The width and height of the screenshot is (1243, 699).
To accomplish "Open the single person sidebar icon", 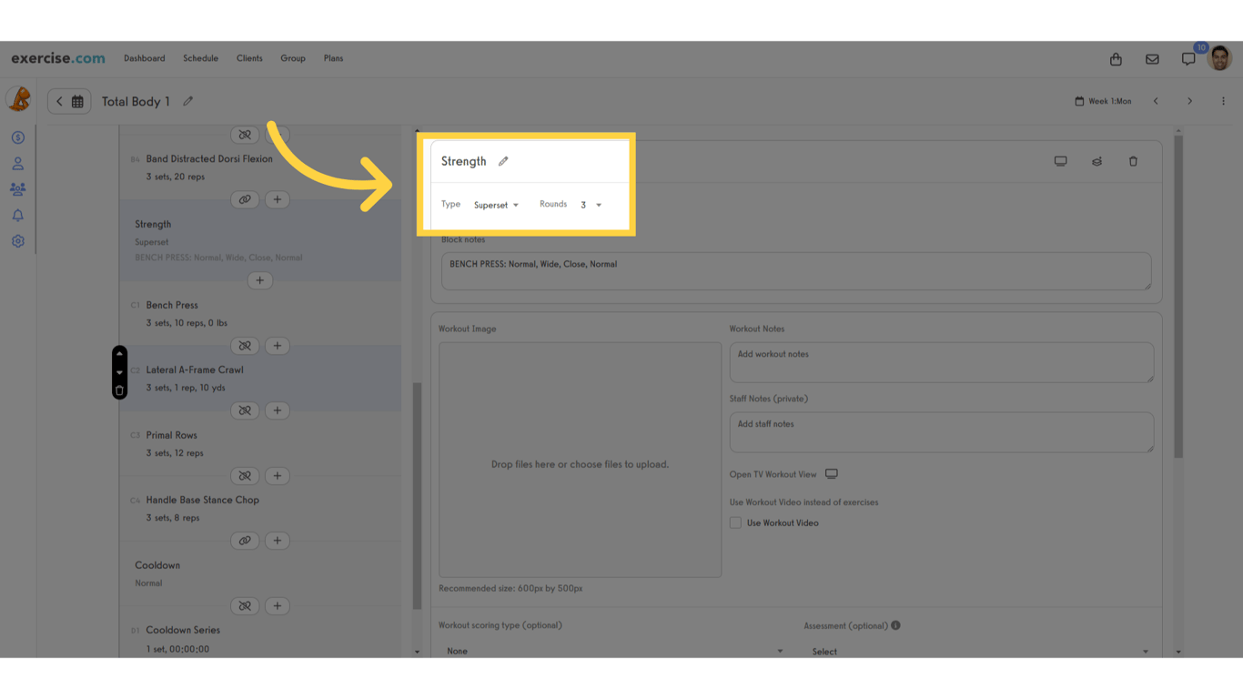I will (17, 164).
